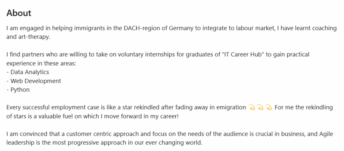Click the phrase "Every successful employment case"

tap(49, 108)
